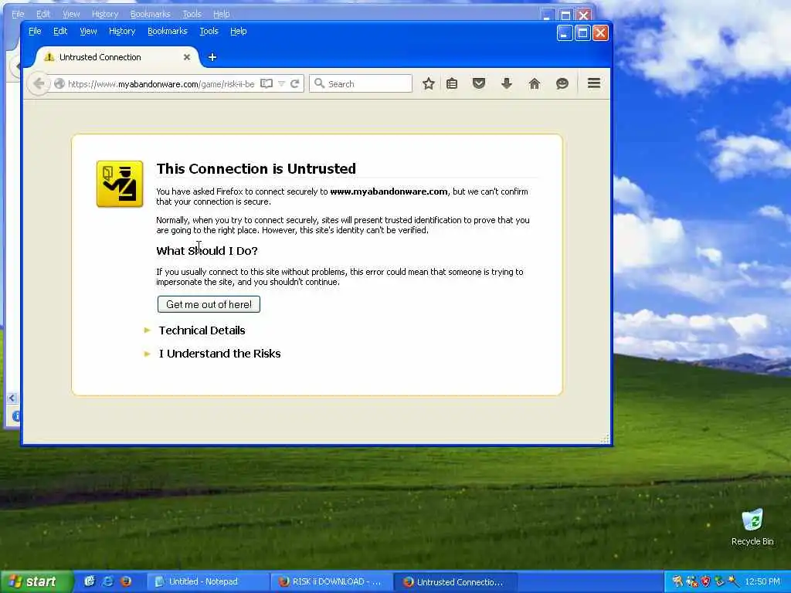Image resolution: width=791 pixels, height=593 pixels.
Task: Launch Firefox from quick launch bar
Action: [126, 581]
